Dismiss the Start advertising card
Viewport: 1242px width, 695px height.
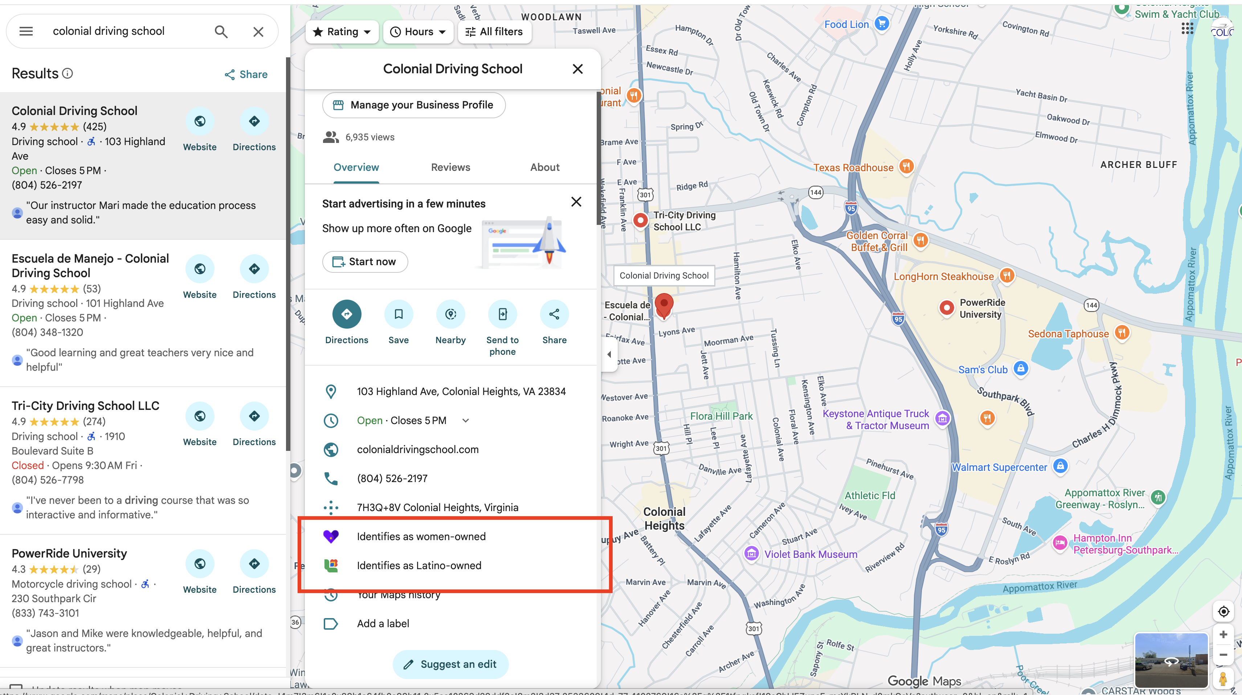[576, 202]
